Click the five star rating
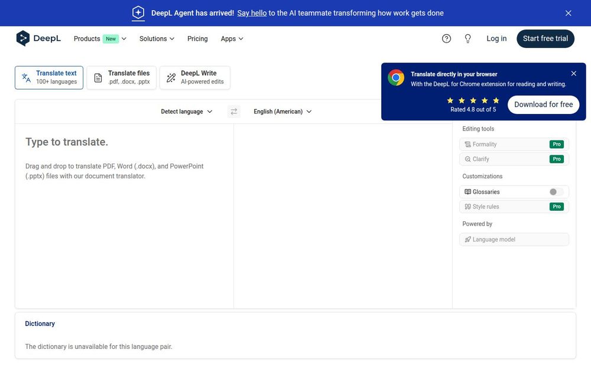This screenshot has width=591, height=369. pos(473,100)
